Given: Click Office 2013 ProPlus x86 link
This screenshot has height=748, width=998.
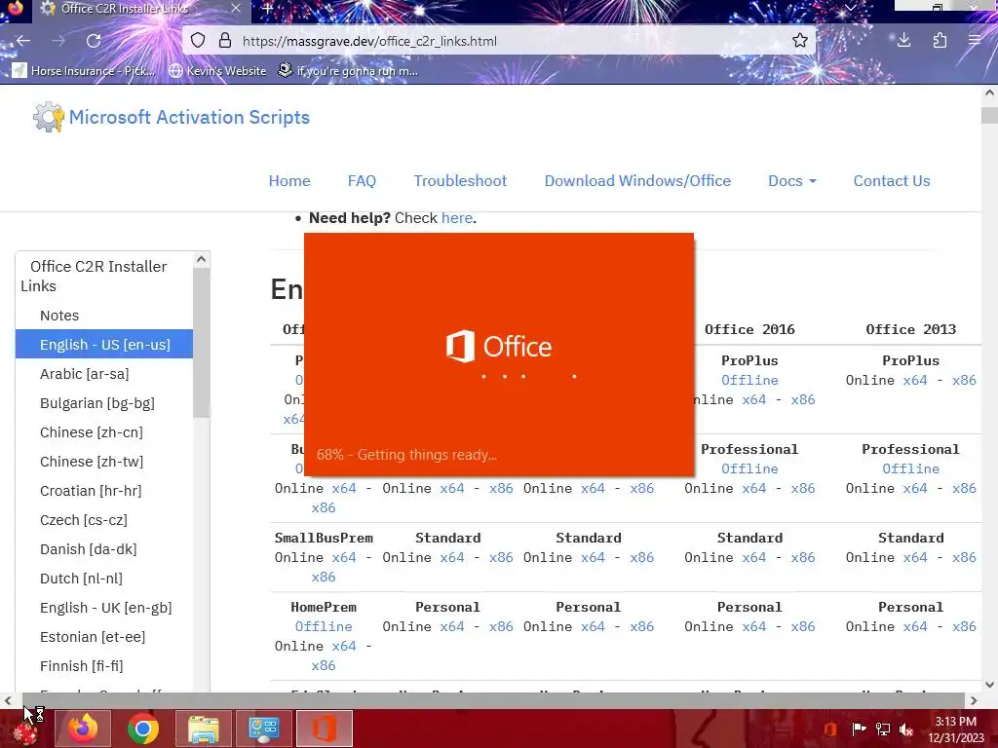Looking at the screenshot, I should coord(964,381).
